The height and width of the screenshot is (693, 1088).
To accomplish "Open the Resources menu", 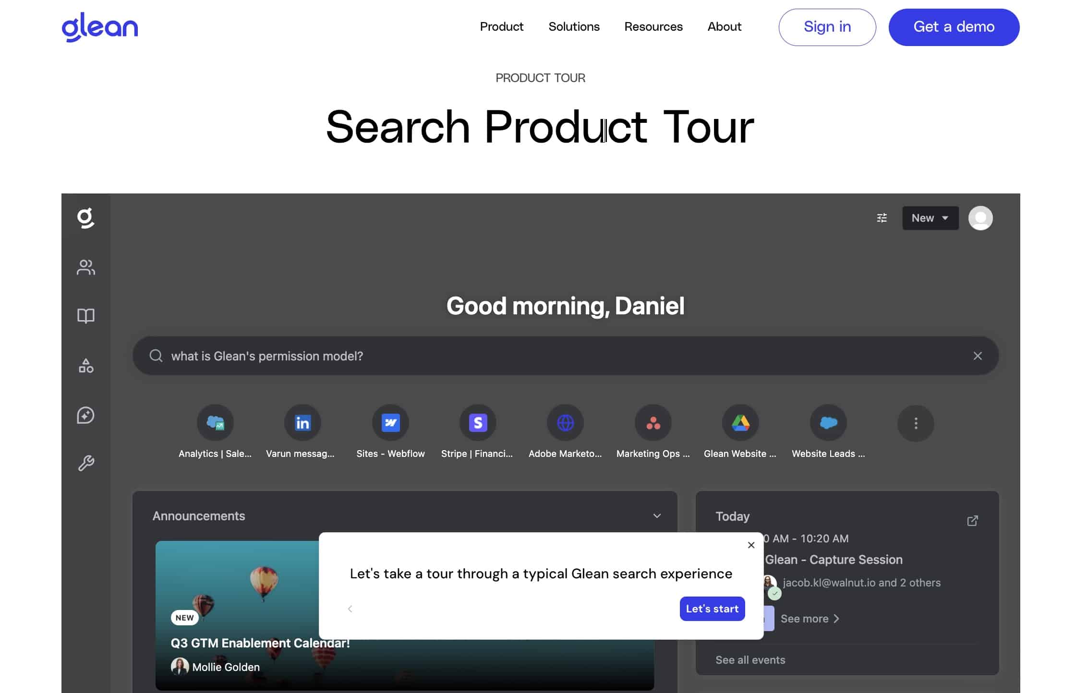I will [x=653, y=26].
